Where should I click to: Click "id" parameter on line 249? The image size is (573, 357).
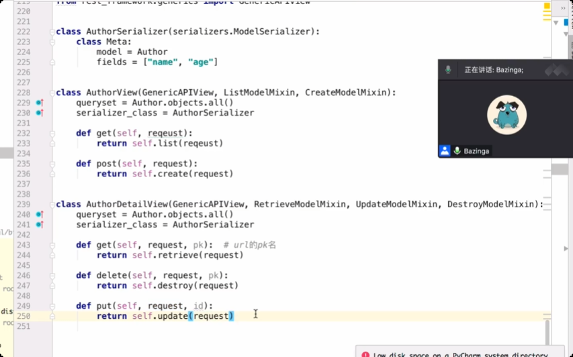click(x=198, y=306)
